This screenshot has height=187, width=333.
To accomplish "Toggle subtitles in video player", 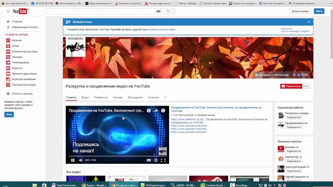I will (149, 160).
